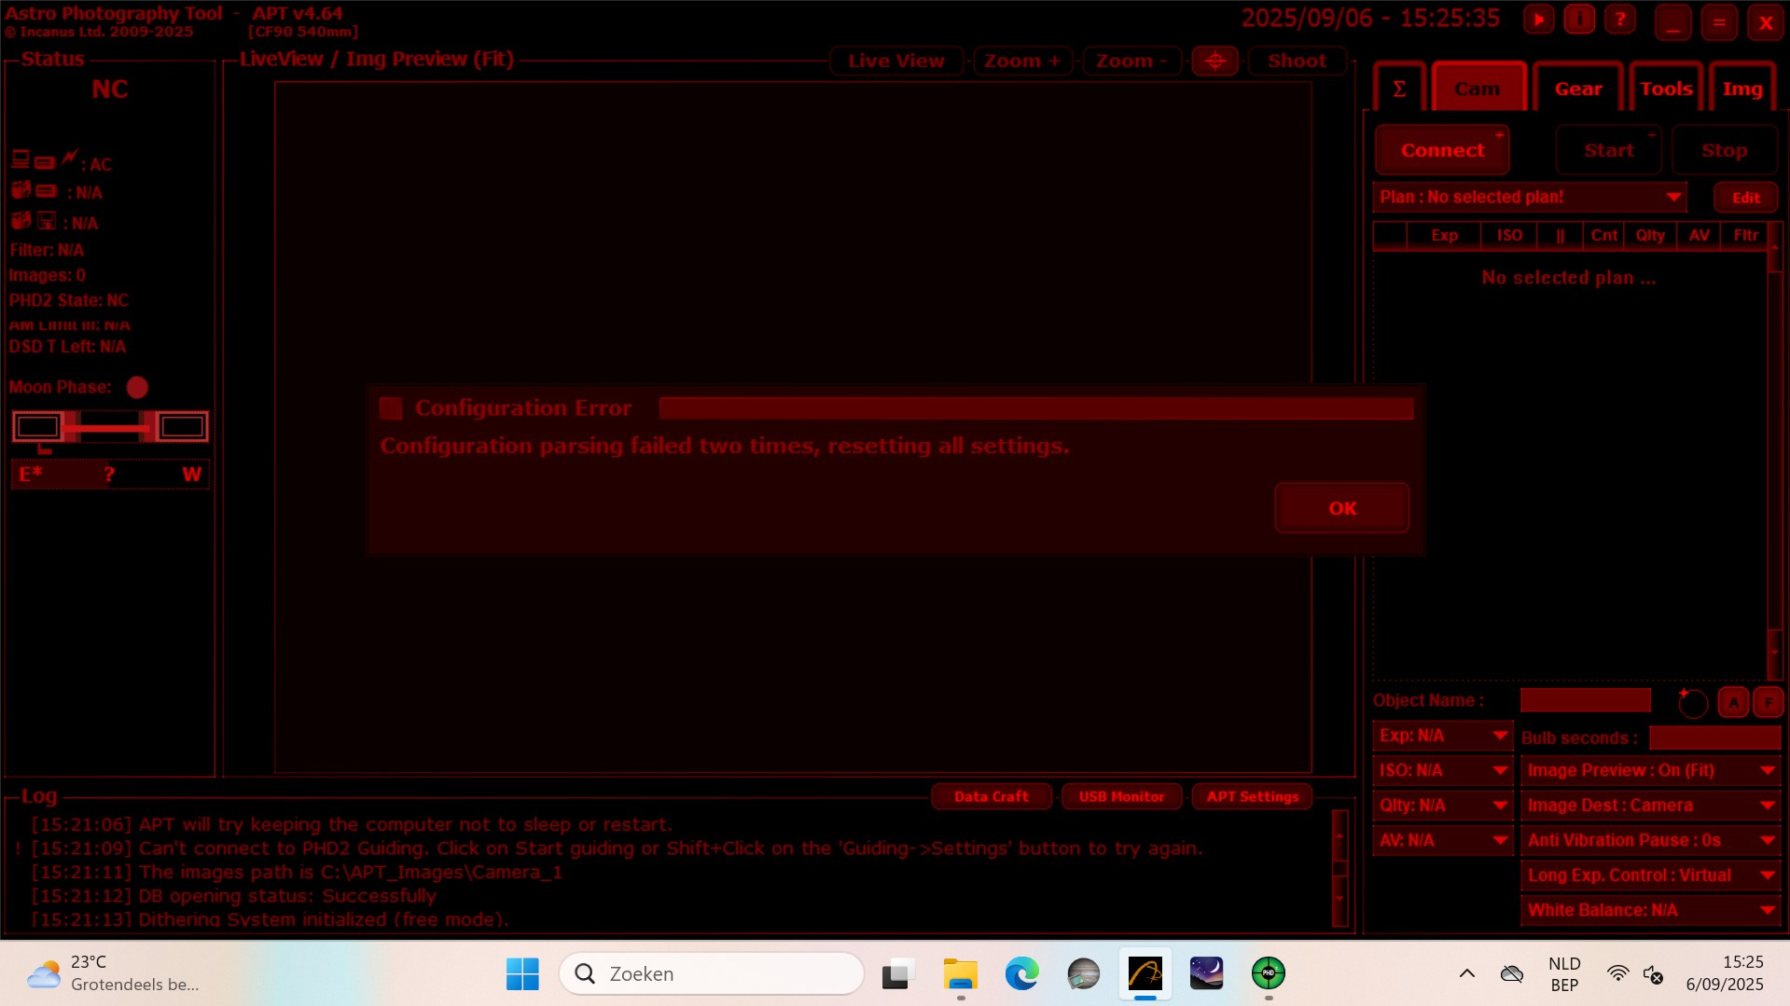This screenshot has height=1006, width=1790.
Task: Click the moon phase indicator circle
Action: [137, 387]
